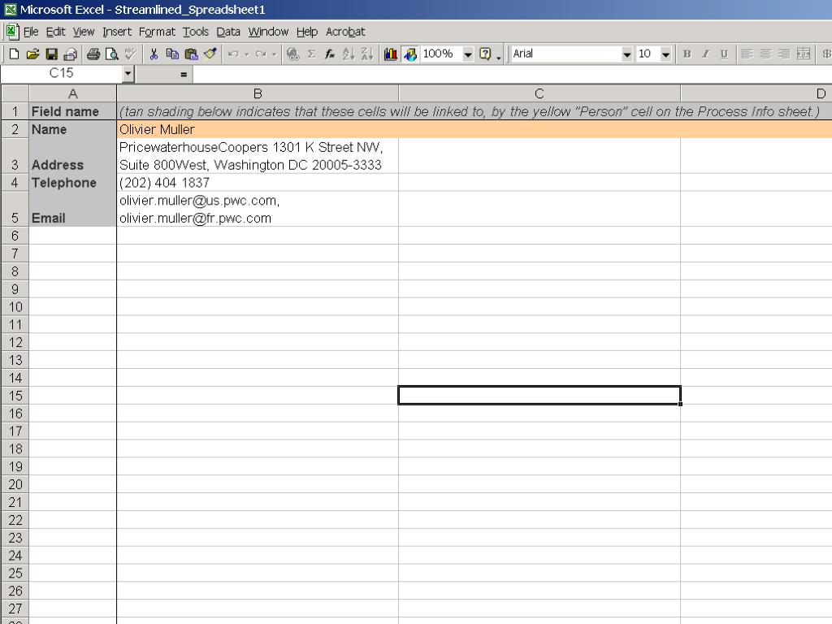This screenshot has height=624, width=832.
Task: Toggle Underline formatting
Action: [x=724, y=54]
